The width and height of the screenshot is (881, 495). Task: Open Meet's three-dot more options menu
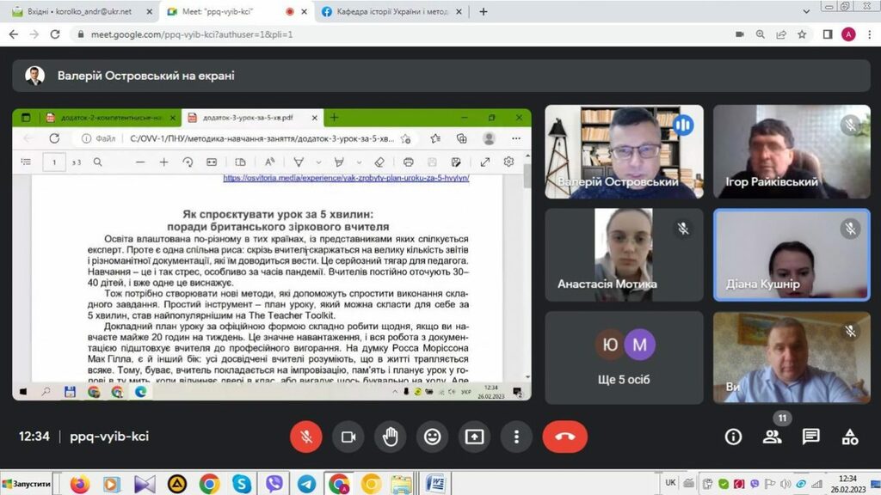(x=516, y=437)
